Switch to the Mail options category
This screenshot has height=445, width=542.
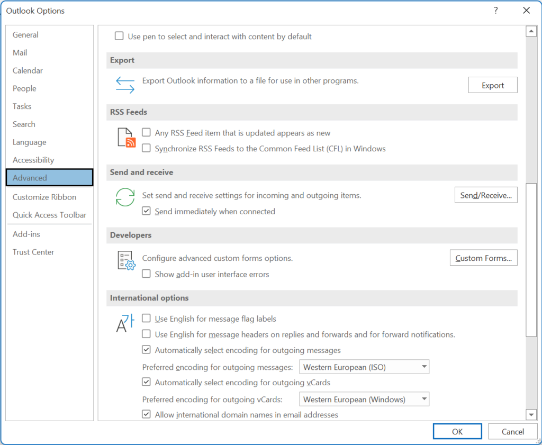coord(20,53)
